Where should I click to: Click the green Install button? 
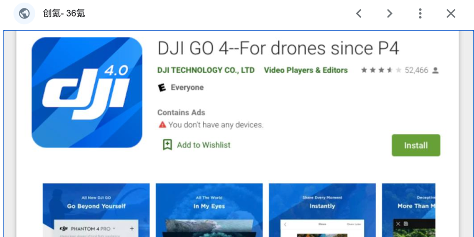point(416,145)
